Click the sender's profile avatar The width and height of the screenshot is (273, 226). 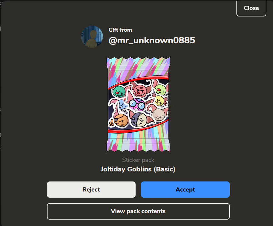tap(92, 37)
